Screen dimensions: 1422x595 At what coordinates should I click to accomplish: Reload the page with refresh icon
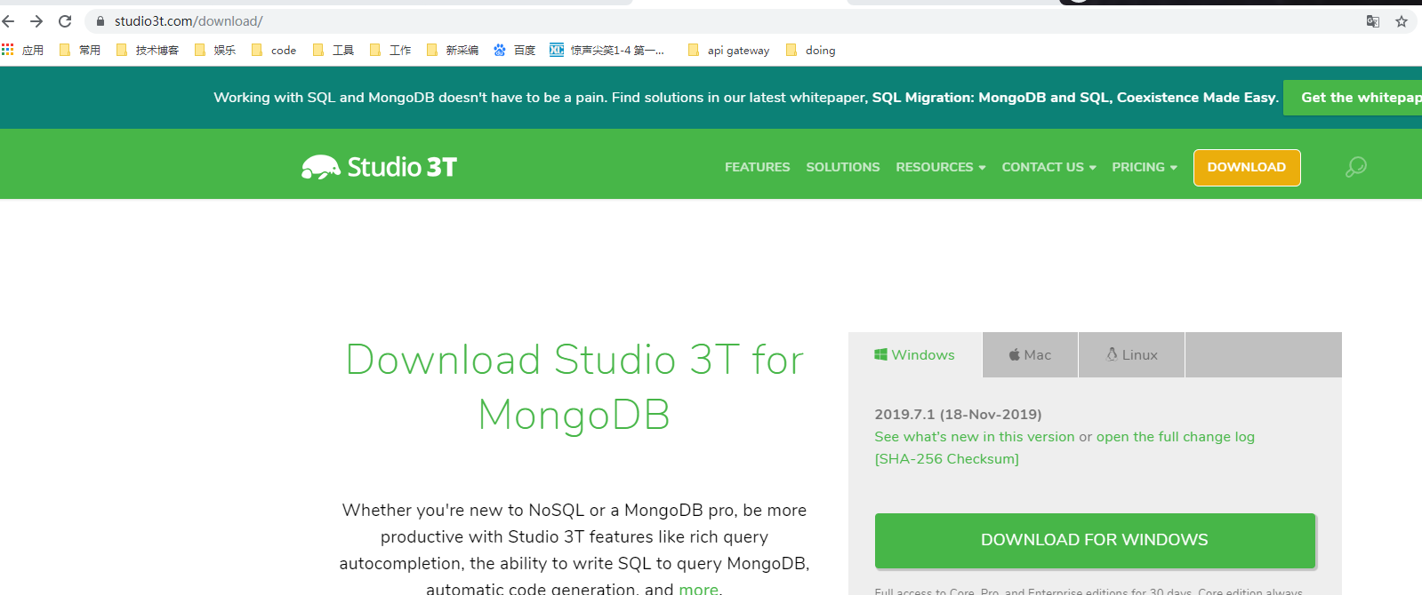click(65, 21)
